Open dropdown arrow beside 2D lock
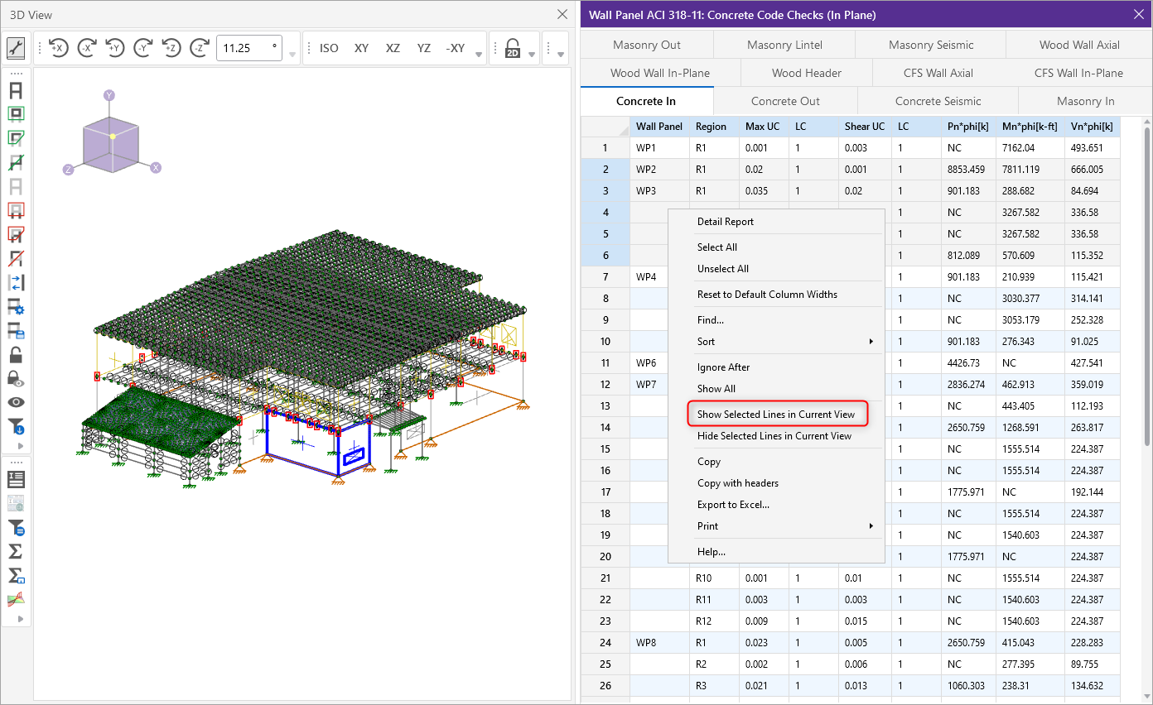This screenshot has width=1153, height=705. 533,55
